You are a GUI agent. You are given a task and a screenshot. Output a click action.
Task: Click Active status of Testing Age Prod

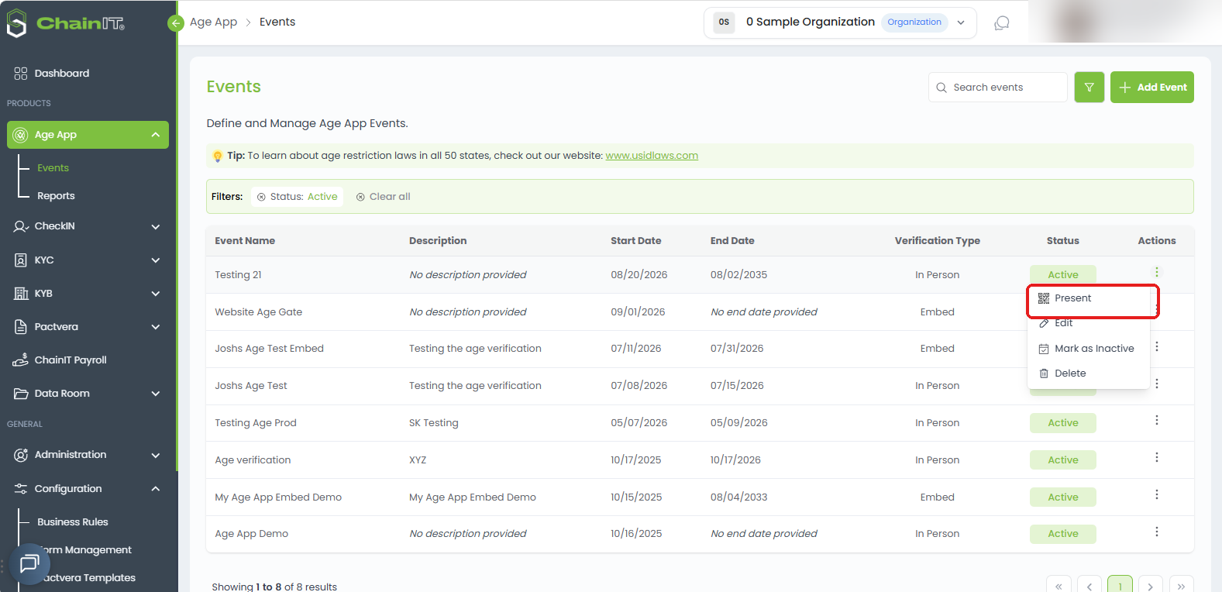tap(1063, 423)
